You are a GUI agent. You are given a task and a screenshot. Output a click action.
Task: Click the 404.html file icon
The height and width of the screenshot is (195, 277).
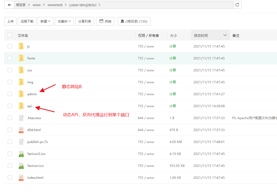(21, 130)
